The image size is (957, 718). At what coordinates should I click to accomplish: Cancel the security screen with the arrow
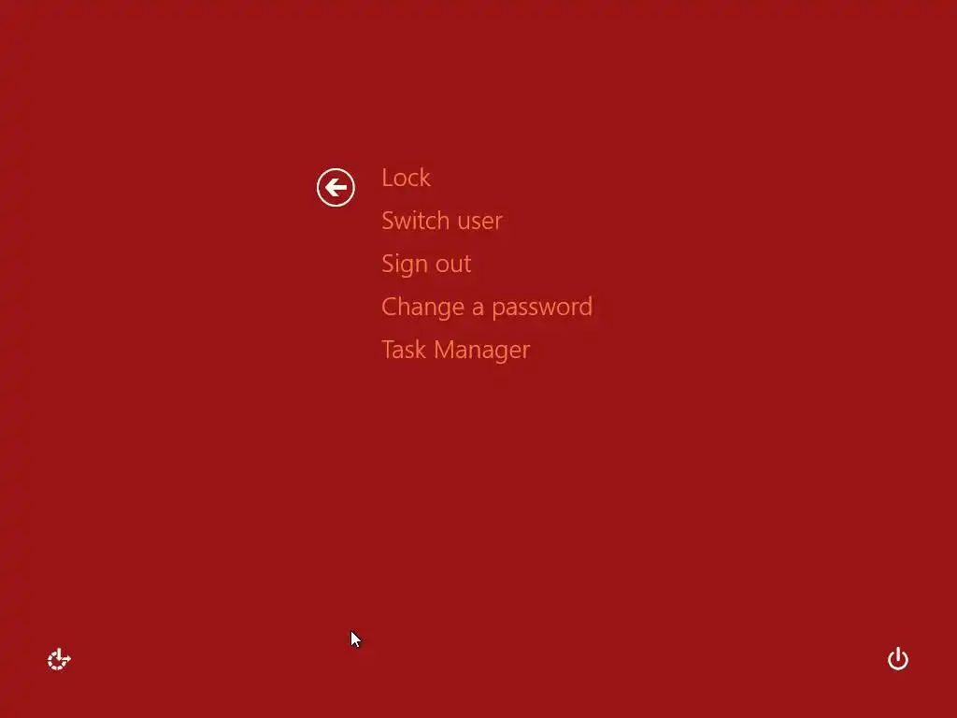pyautogui.click(x=336, y=187)
